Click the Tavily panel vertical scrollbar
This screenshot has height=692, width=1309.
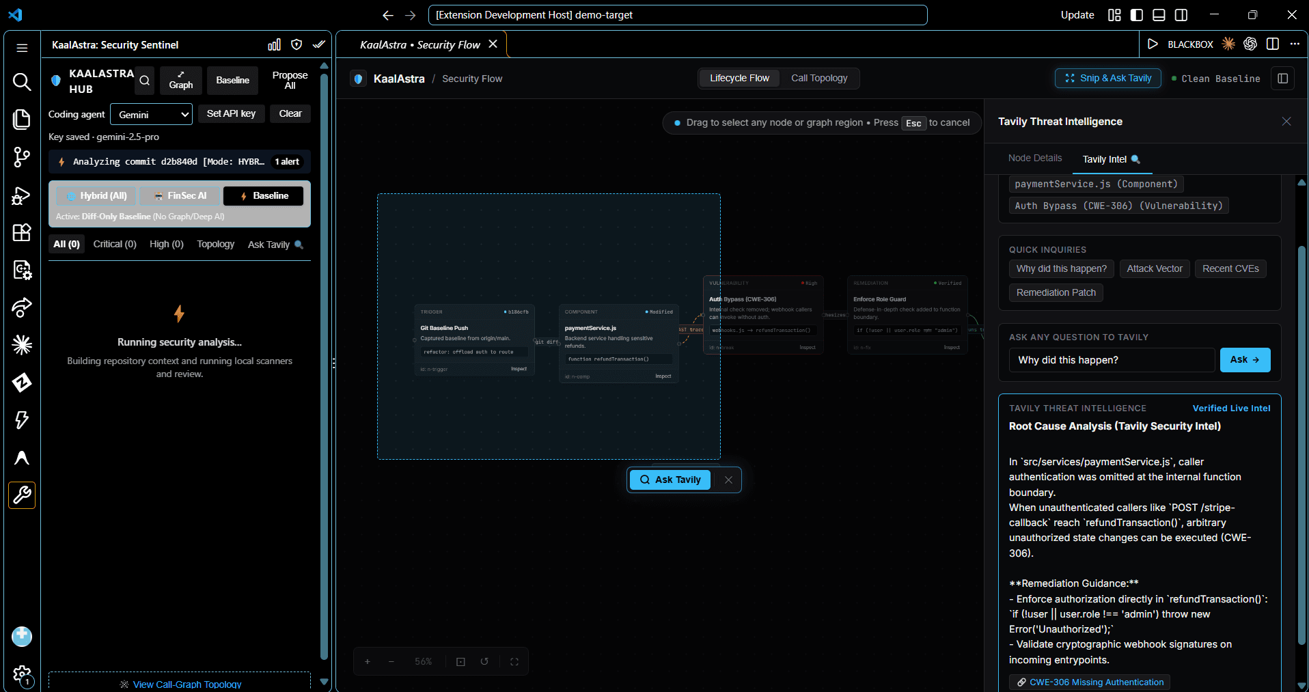click(x=1301, y=444)
